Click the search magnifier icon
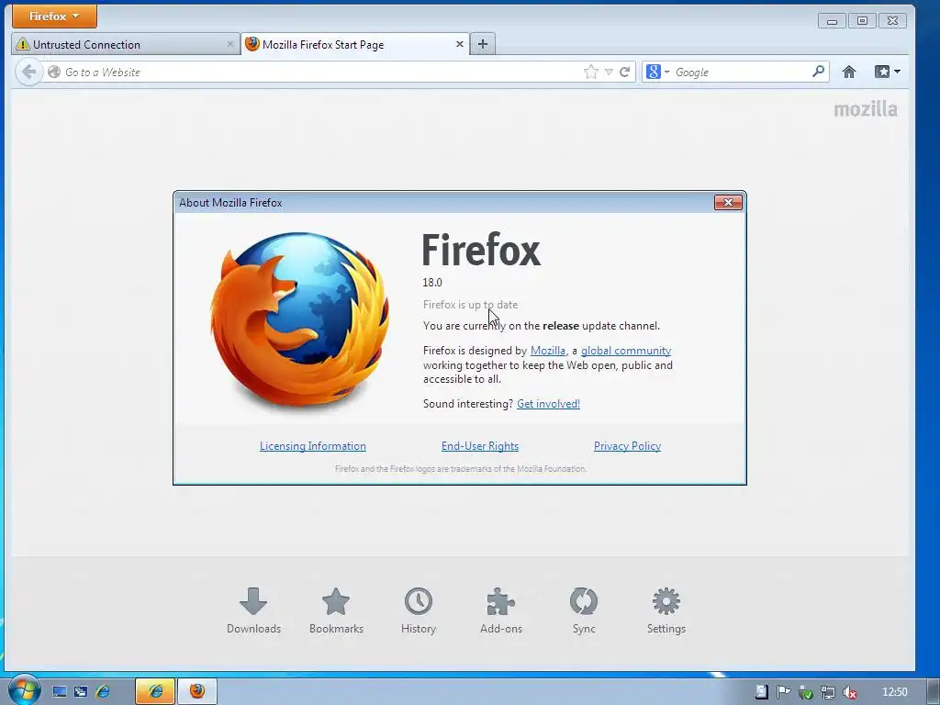This screenshot has height=705, width=940. point(818,72)
